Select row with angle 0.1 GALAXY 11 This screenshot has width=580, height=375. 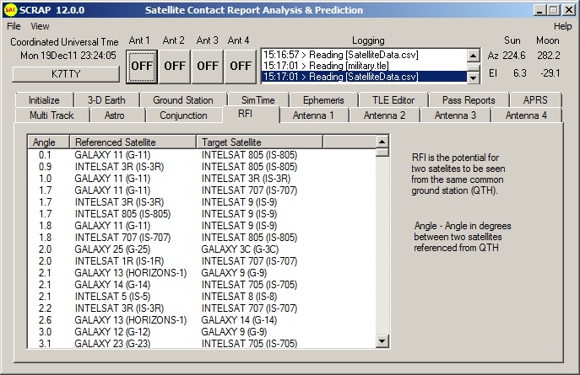tap(202, 155)
